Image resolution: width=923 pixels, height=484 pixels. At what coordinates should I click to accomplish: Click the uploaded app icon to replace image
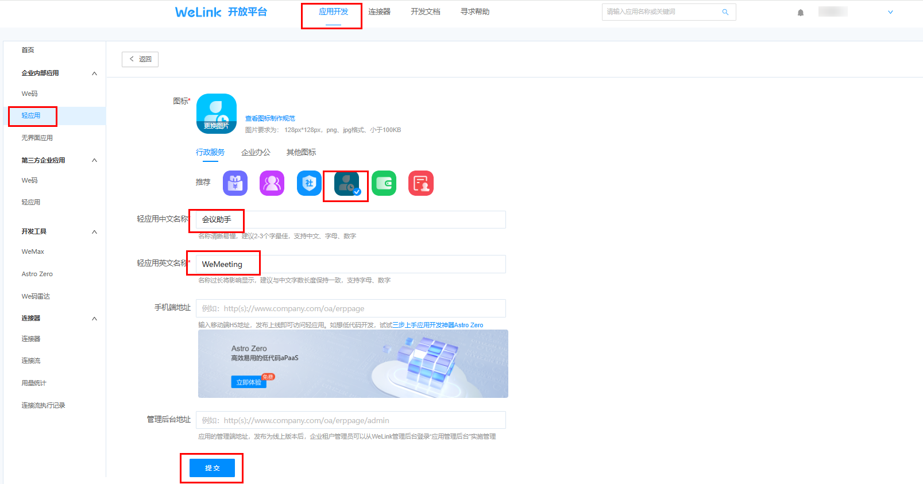(217, 114)
